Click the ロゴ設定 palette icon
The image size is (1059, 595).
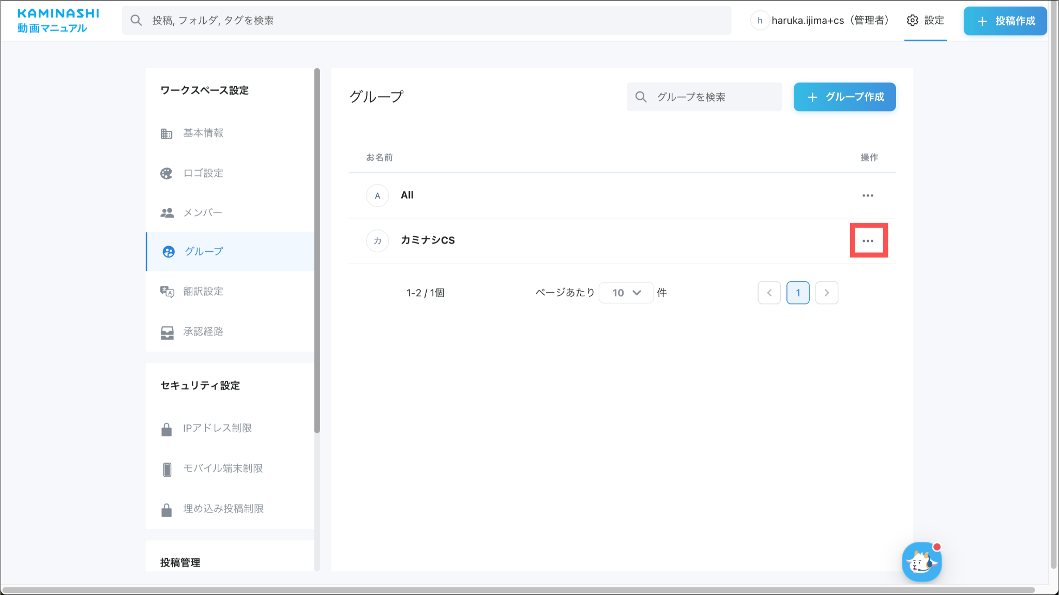tap(166, 173)
